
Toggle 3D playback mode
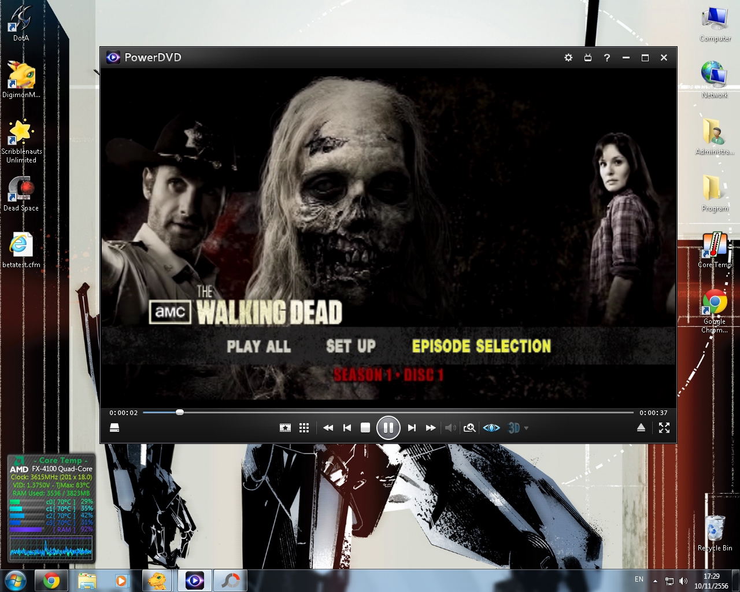[x=514, y=428]
